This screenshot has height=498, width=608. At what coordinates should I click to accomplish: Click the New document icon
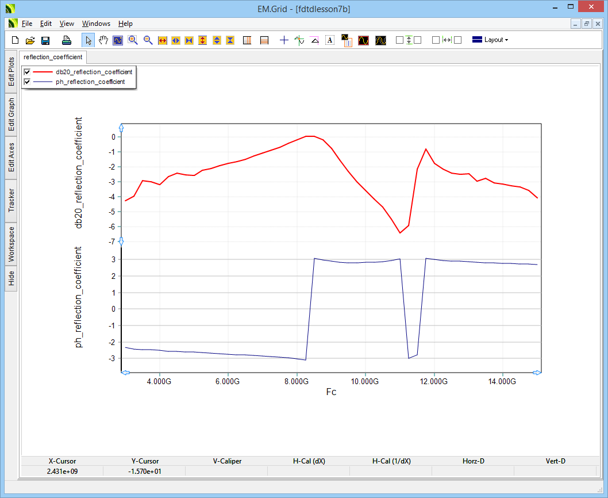click(x=16, y=40)
